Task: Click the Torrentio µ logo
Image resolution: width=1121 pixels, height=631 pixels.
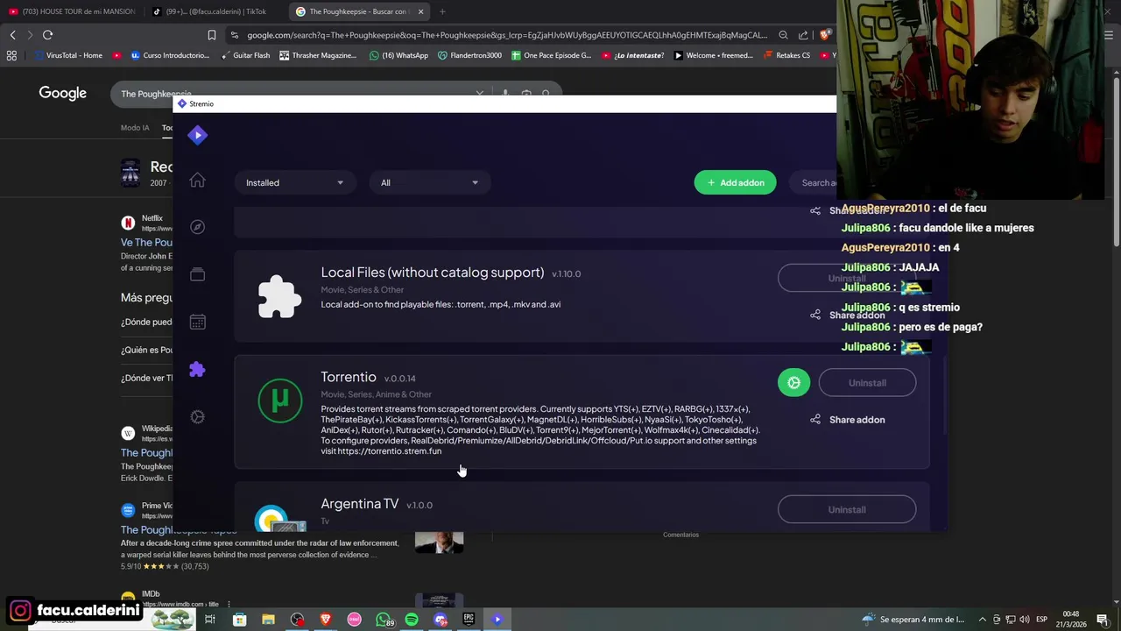Action: 279,401
